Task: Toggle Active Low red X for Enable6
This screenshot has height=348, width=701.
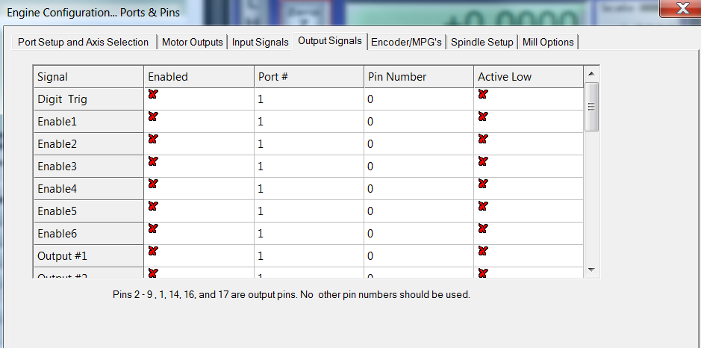Action: (482, 229)
